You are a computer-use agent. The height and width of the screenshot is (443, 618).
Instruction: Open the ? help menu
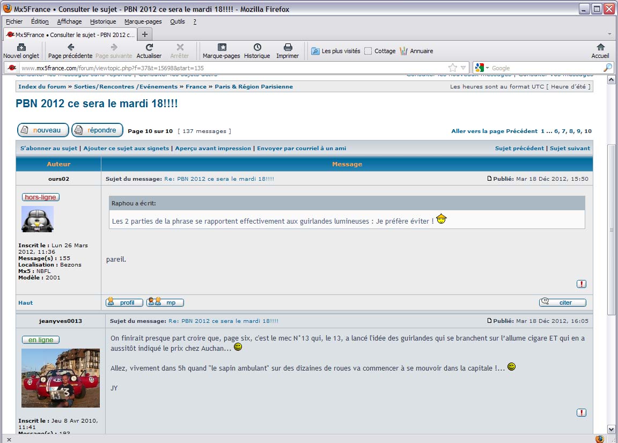tap(195, 21)
